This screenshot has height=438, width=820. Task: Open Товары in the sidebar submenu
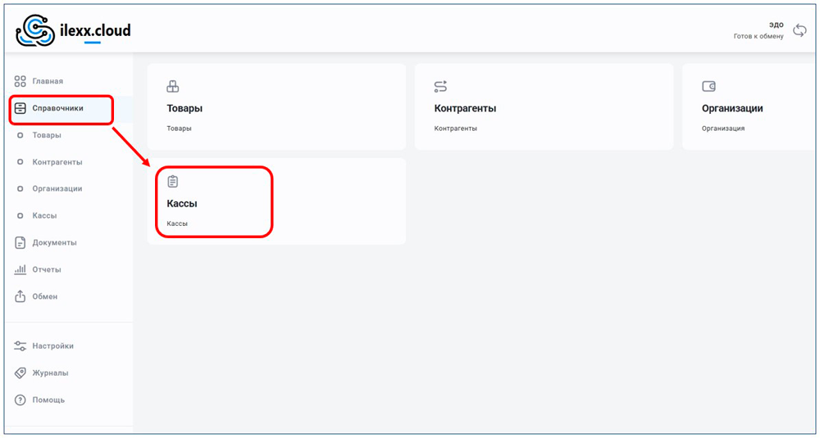click(47, 135)
